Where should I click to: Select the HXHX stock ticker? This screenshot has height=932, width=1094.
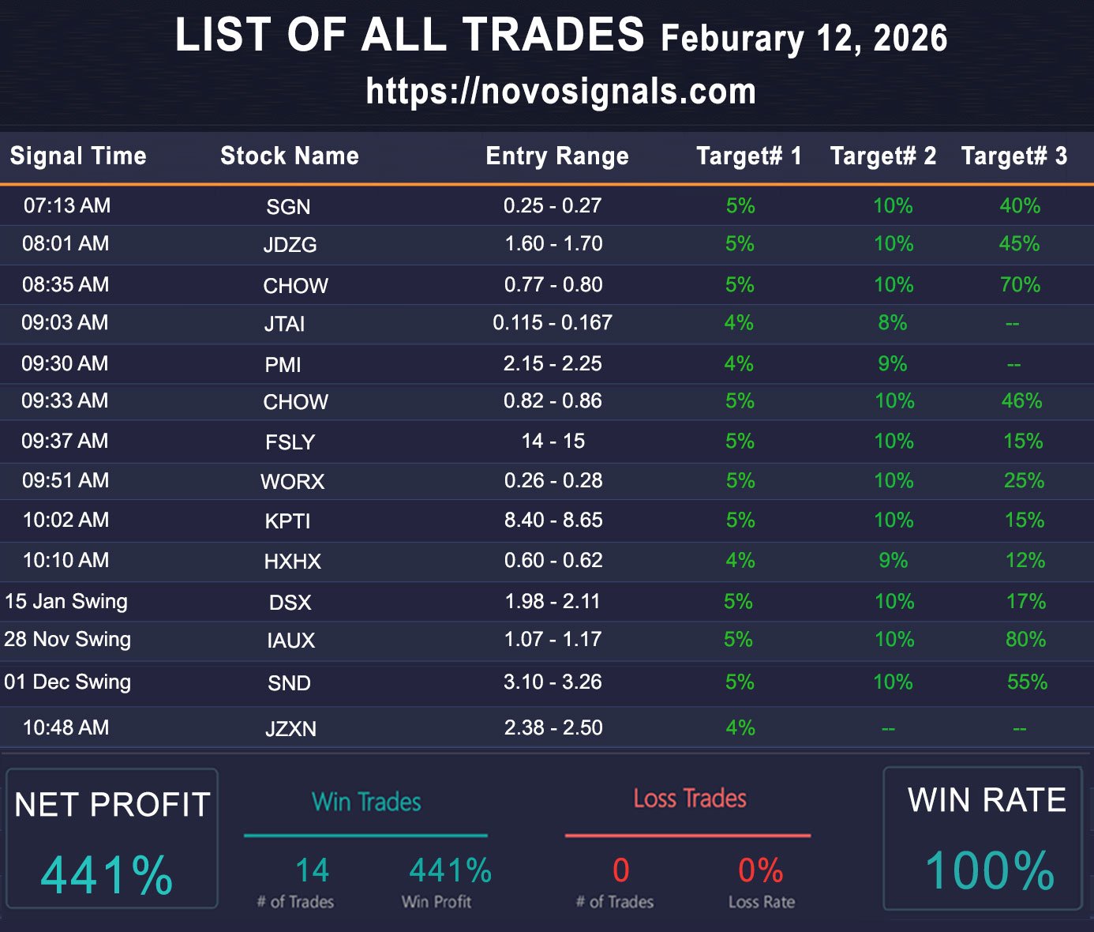pos(292,562)
